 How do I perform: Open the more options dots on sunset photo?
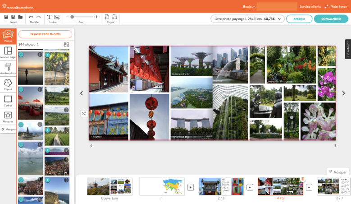click(x=40, y=55)
